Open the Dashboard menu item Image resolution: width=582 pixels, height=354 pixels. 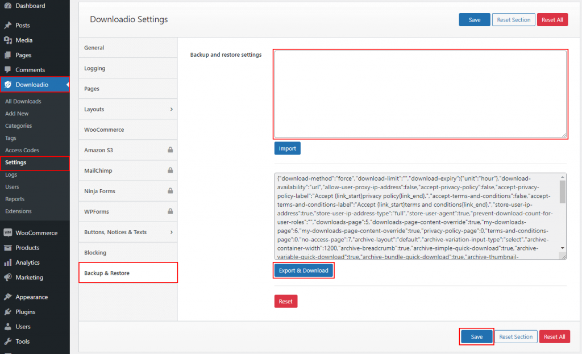[35, 6]
